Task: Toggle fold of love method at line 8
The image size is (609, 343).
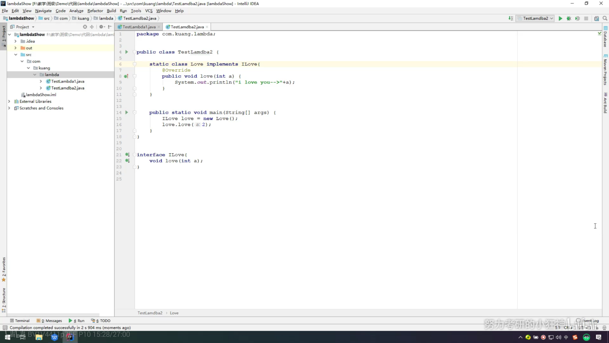Action: click(134, 76)
